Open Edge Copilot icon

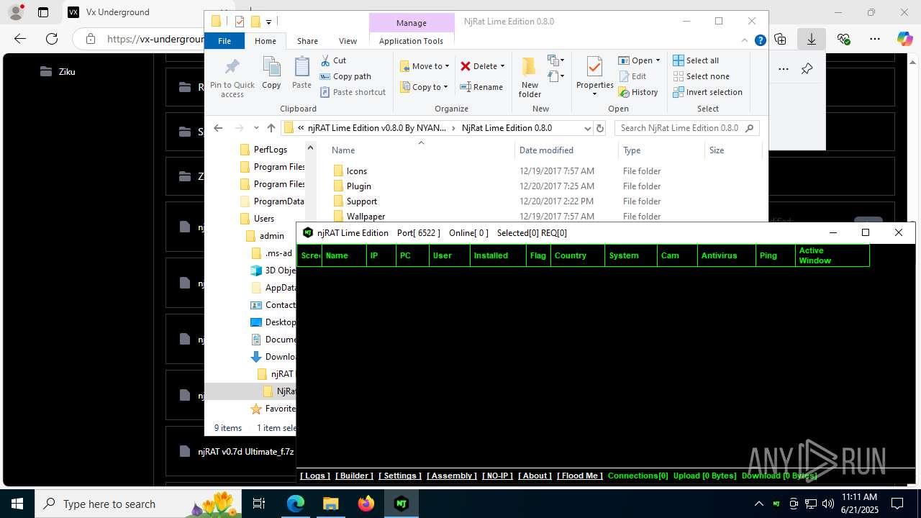click(904, 39)
